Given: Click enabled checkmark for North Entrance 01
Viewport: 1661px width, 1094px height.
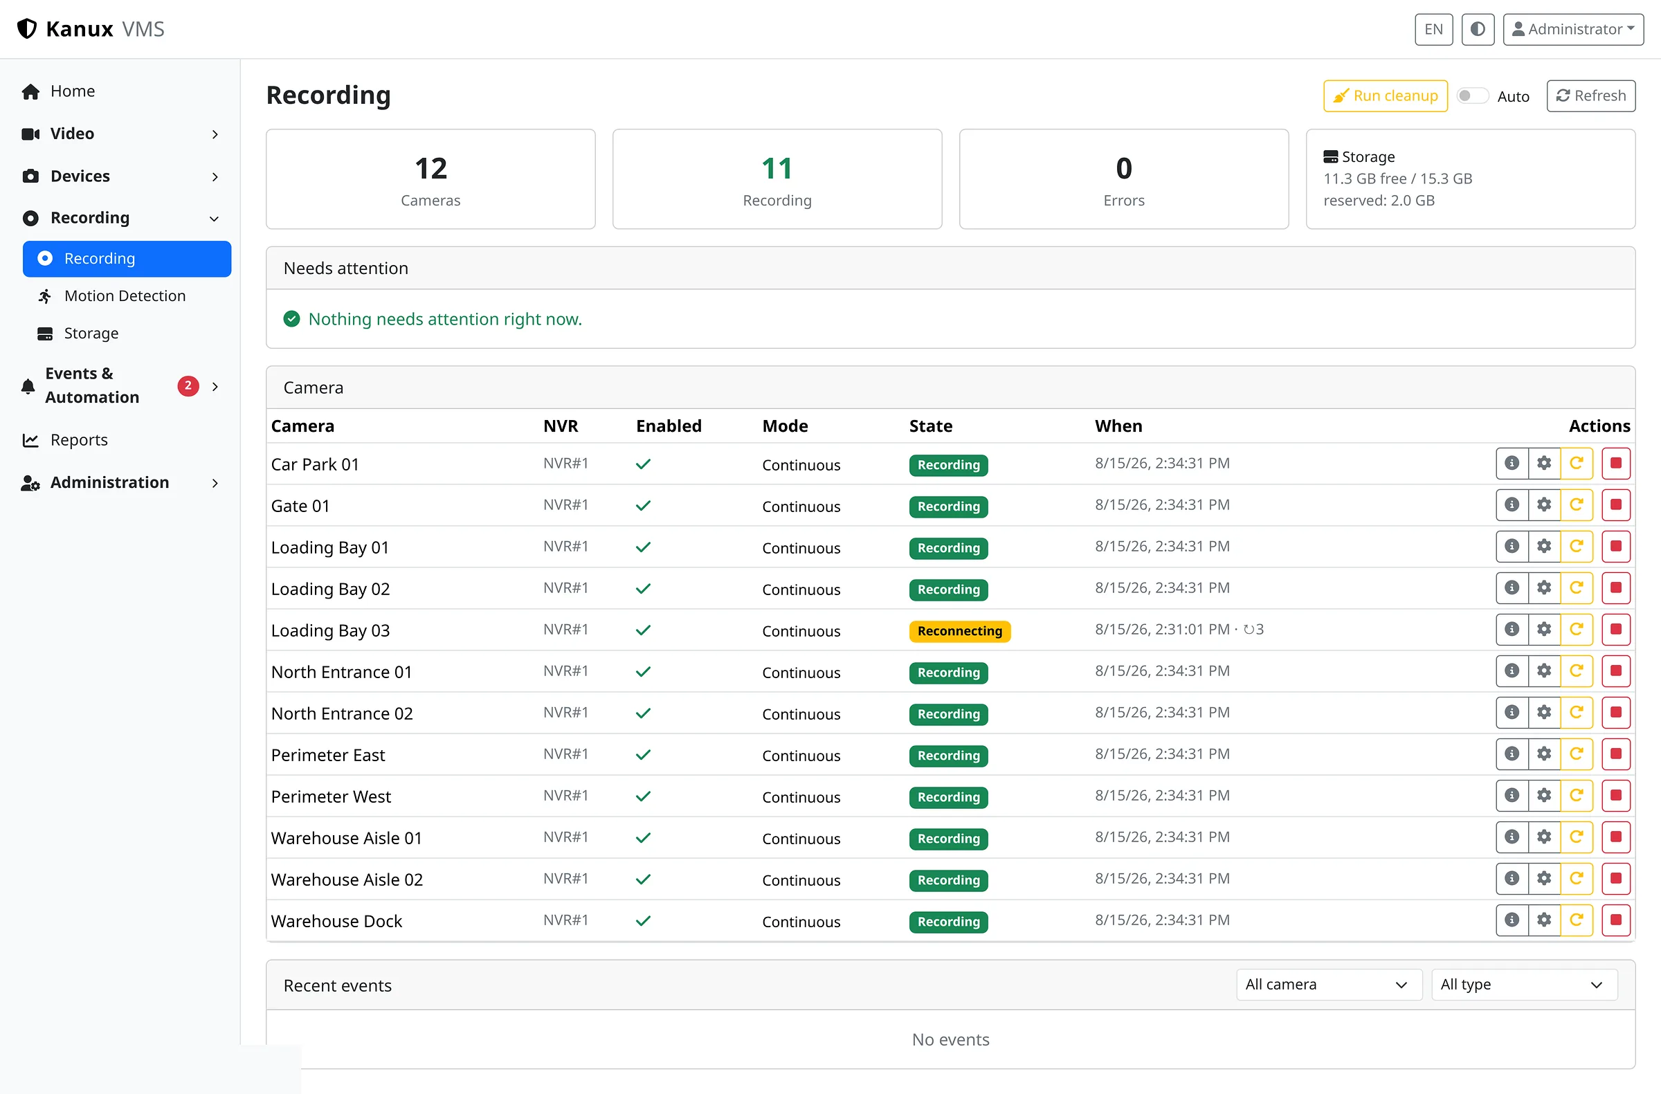Looking at the screenshot, I should [643, 672].
